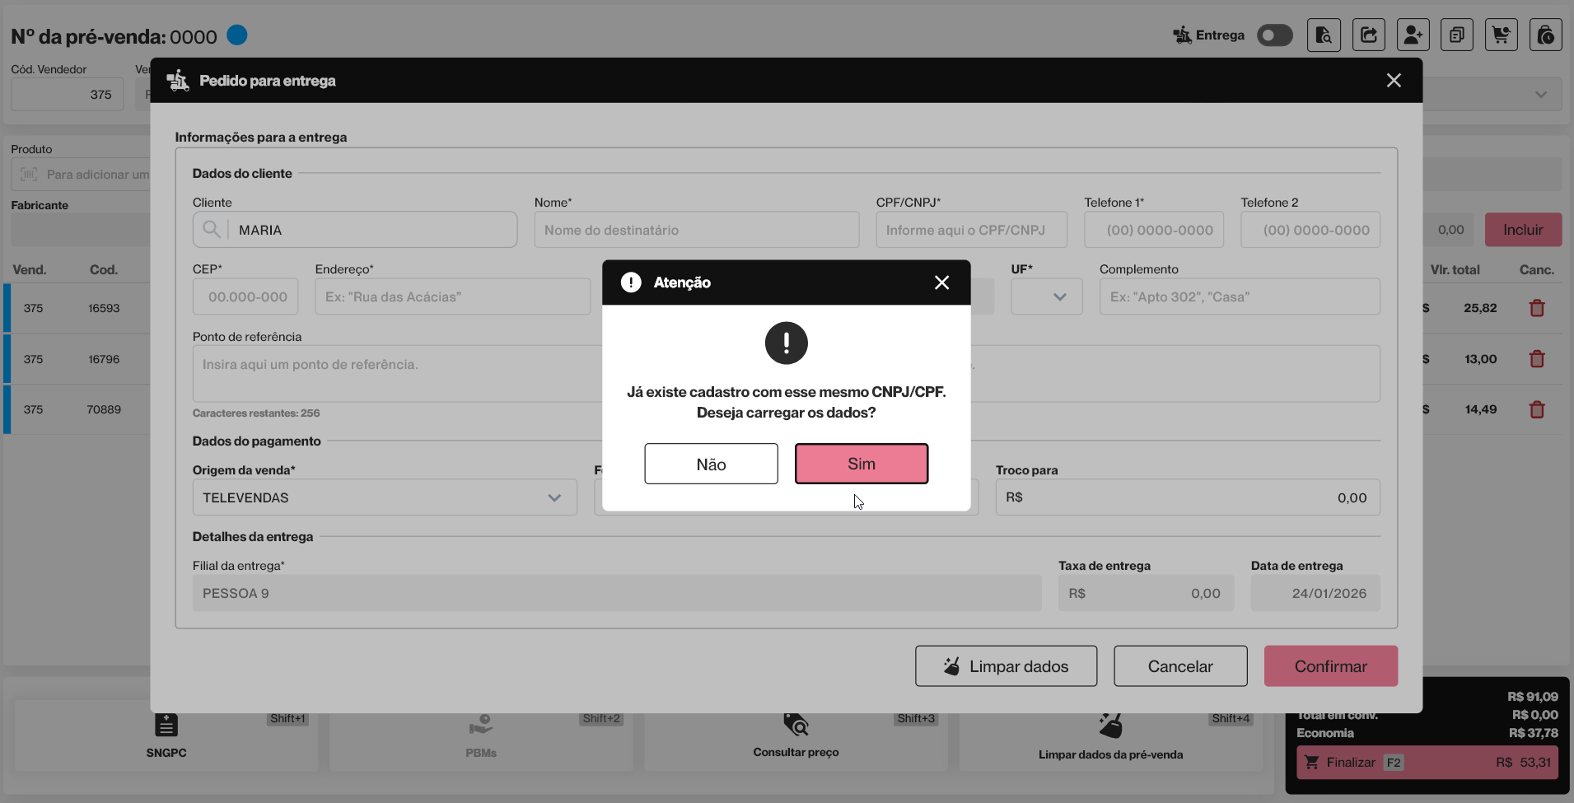Click the Limpar dados button
The width and height of the screenshot is (1574, 803).
[x=1006, y=666]
